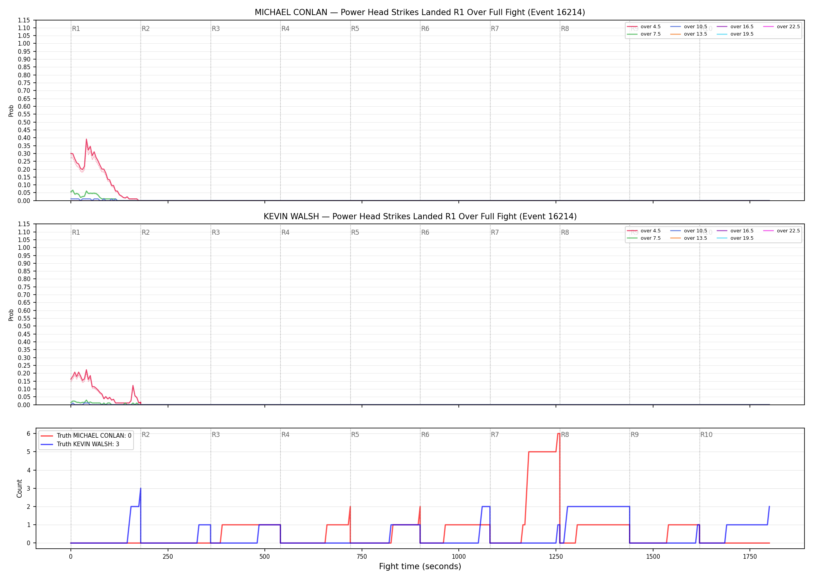
Task: Click the KEVIN WALSH chart title
Action: click(x=420, y=217)
